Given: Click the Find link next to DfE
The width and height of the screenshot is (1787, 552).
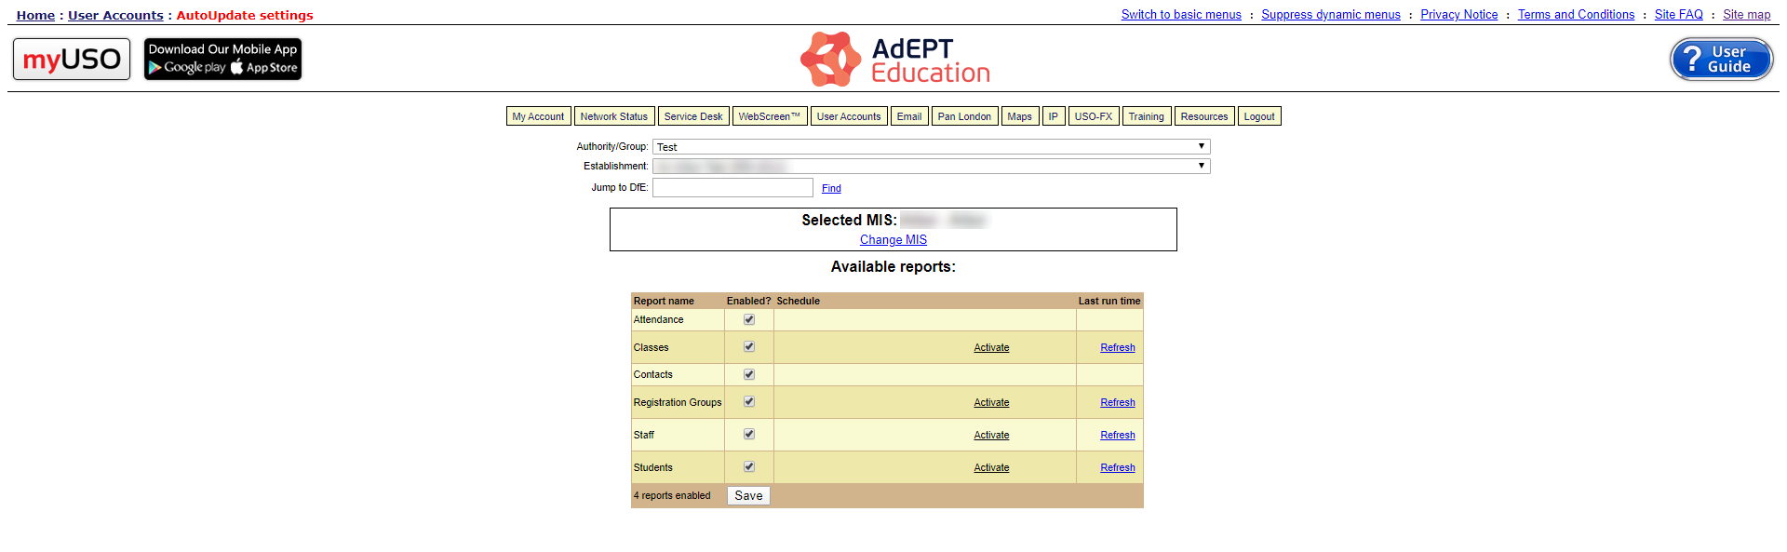Looking at the screenshot, I should pyautogui.click(x=831, y=188).
